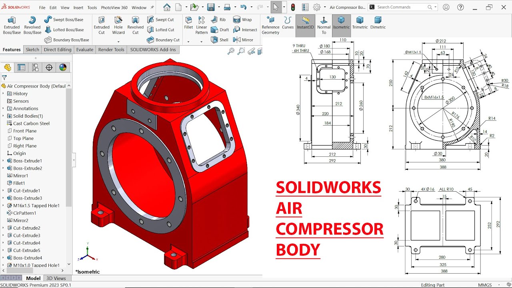
Task: Open the Options gear icon
Action: pyautogui.click(x=317, y=7)
